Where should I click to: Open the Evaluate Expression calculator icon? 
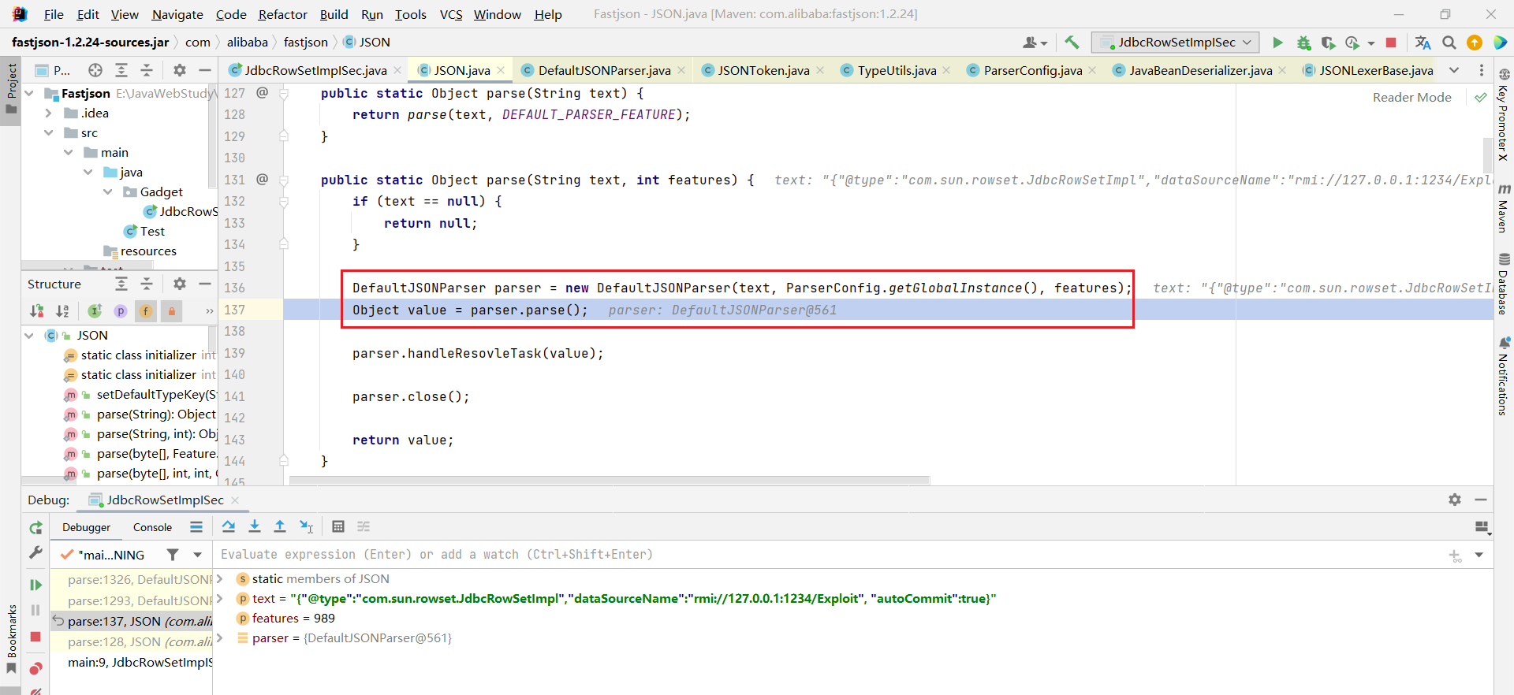pos(338,526)
